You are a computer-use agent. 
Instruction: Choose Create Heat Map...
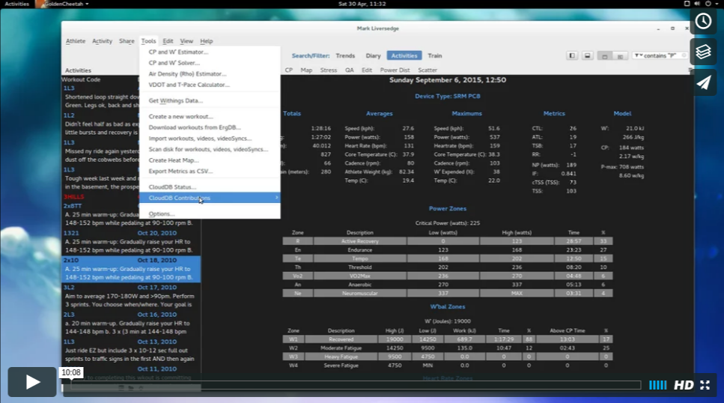tap(210, 160)
